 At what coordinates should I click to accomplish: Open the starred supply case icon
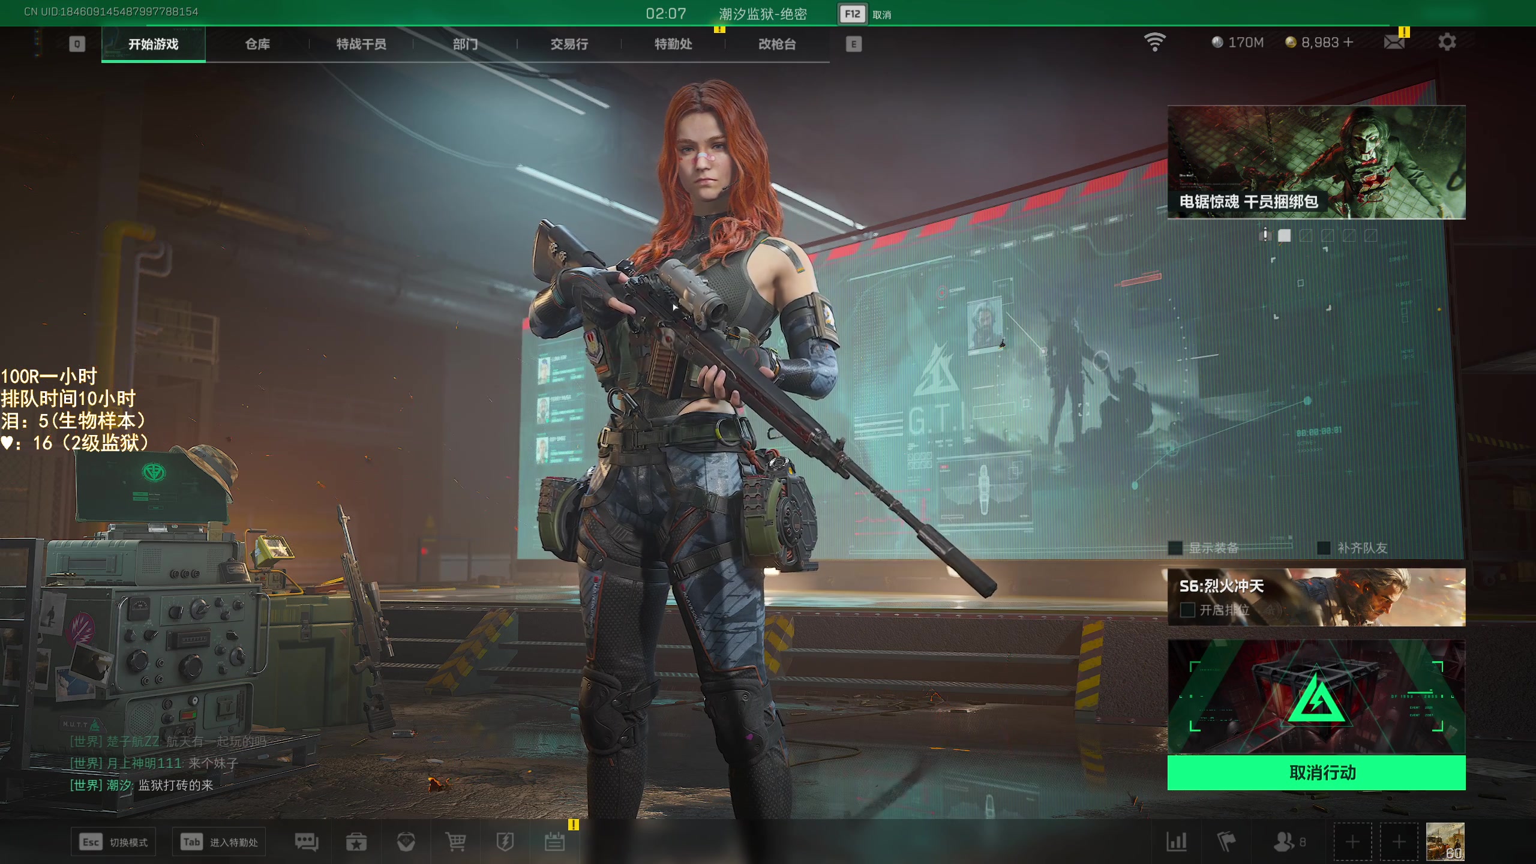tap(356, 842)
